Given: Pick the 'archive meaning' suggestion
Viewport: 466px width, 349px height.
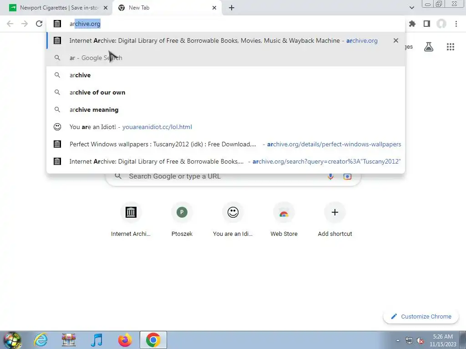Looking at the screenshot, I should 226,110.
